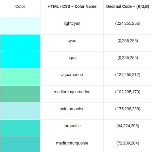Select the mediumaquamarine color swatch

pos(20,94)
